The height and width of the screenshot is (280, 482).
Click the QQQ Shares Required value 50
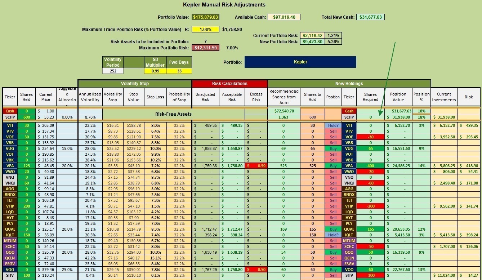(x=370, y=252)
